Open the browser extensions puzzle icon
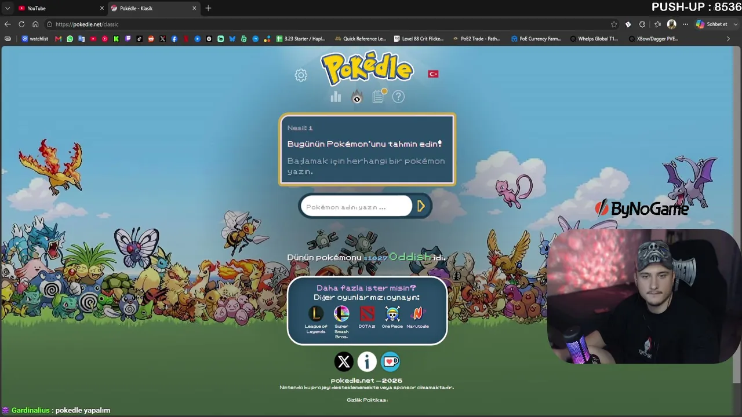742x417 pixels. pos(642,24)
